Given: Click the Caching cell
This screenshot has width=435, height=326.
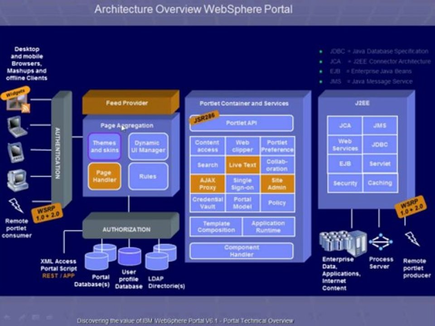Looking at the screenshot, I should 380,183.
